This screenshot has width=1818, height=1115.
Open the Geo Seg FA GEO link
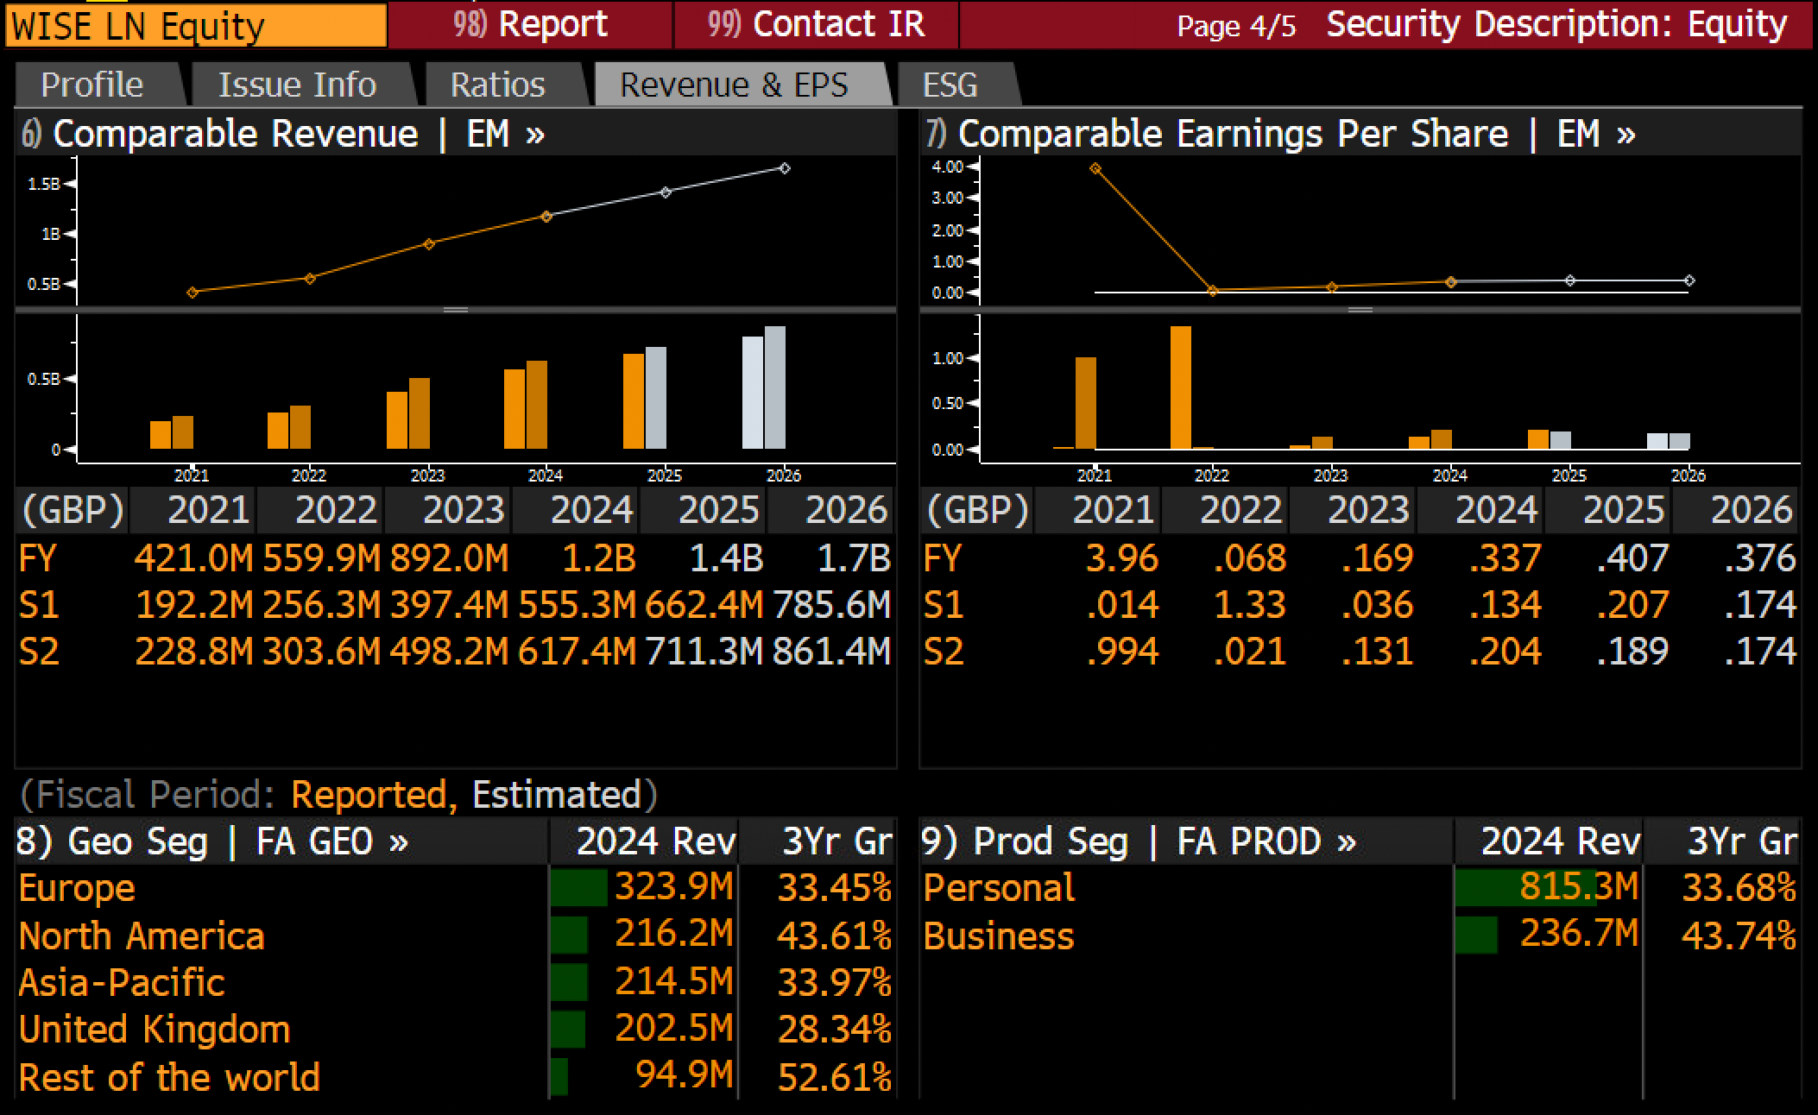pyautogui.click(x=212, y=841)
